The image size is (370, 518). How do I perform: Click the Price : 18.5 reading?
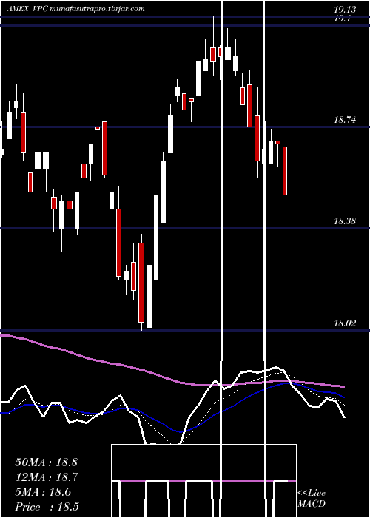point(47,507)
